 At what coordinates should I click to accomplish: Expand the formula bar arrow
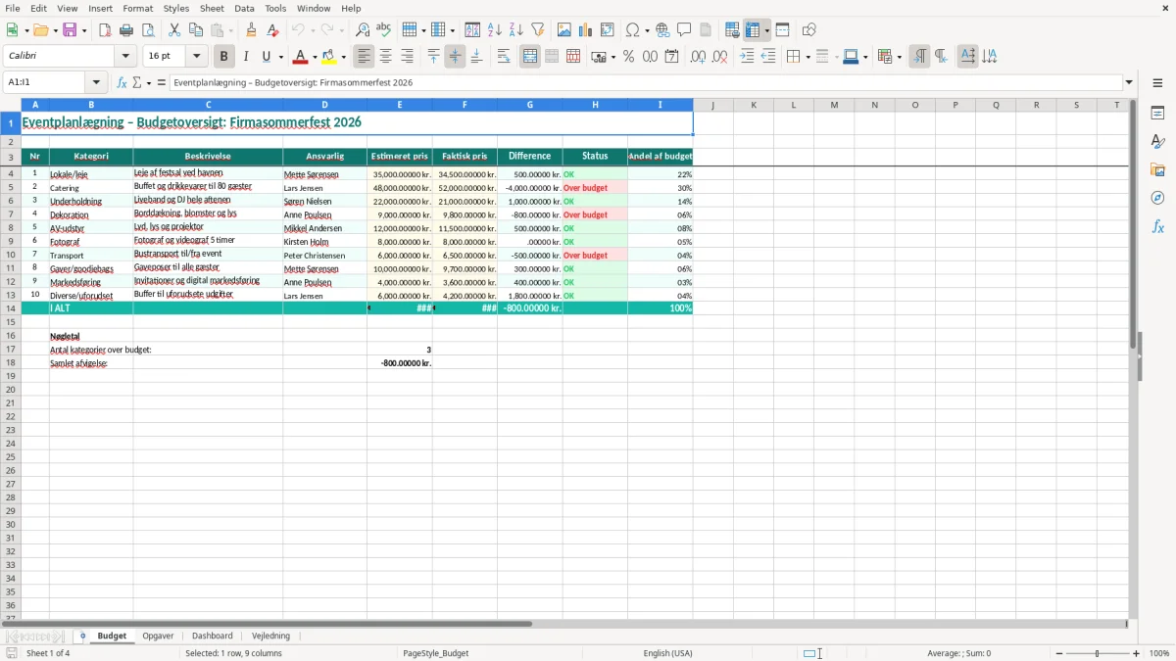1129,83
